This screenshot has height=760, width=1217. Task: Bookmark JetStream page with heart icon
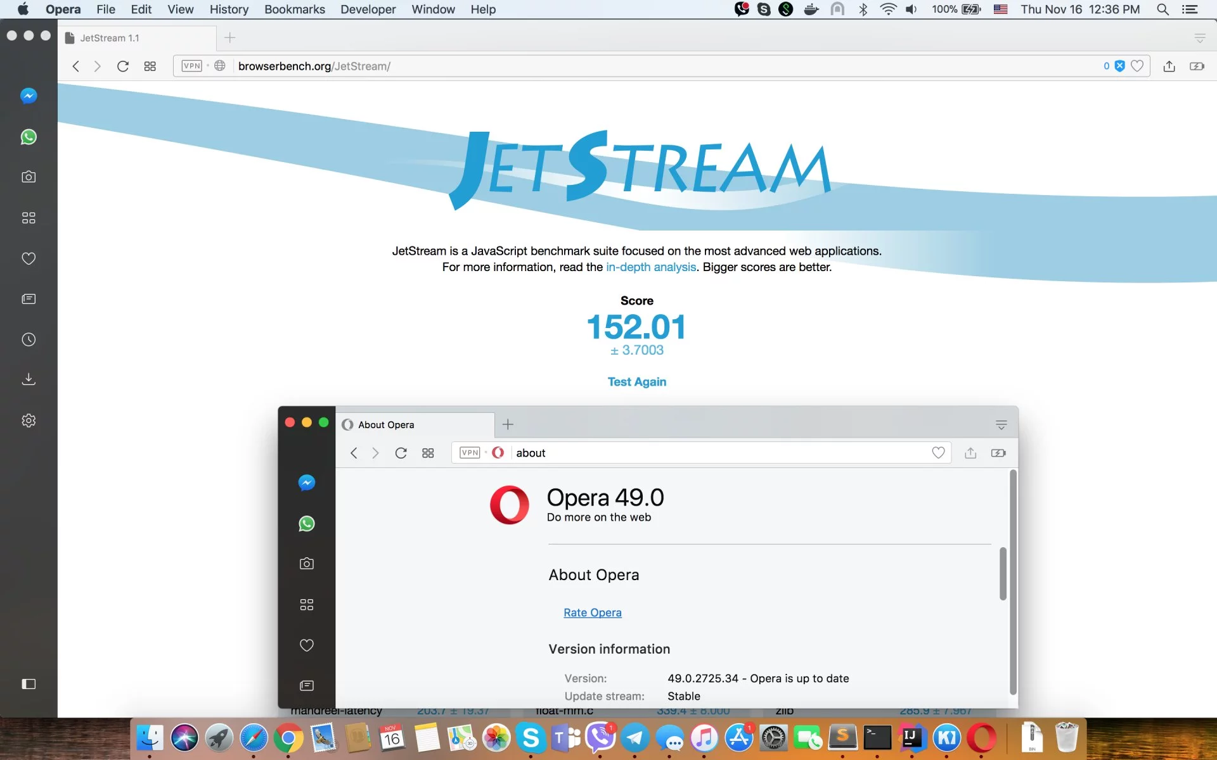pos(1137,66)
